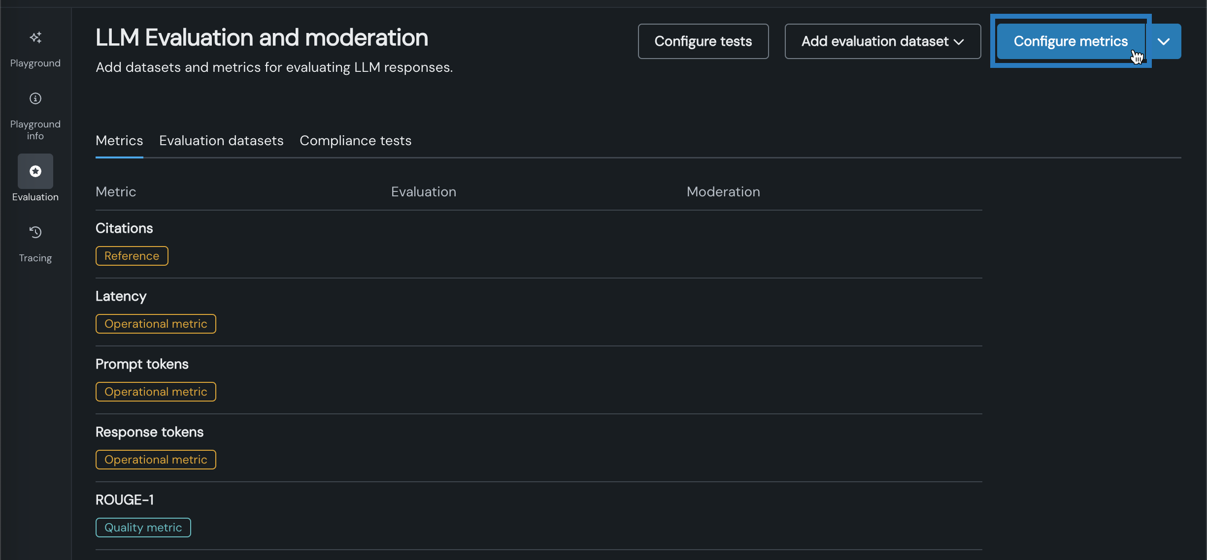Select the Metrics tab

click(119, 141)
